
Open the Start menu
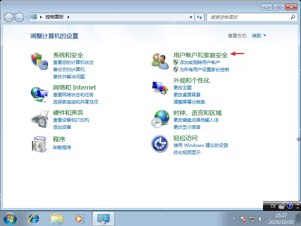10,218
